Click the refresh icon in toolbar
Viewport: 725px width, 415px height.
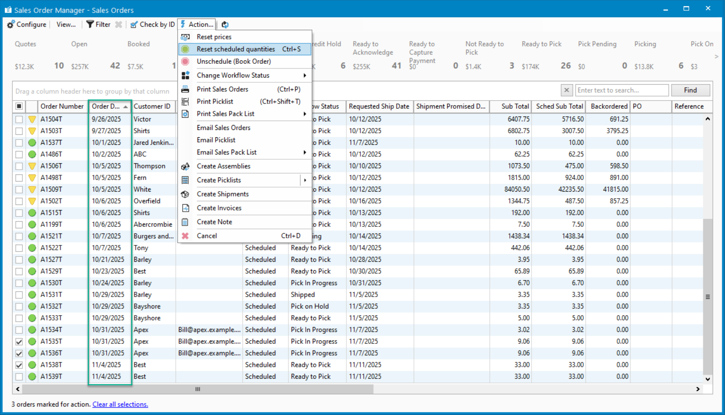225,24
